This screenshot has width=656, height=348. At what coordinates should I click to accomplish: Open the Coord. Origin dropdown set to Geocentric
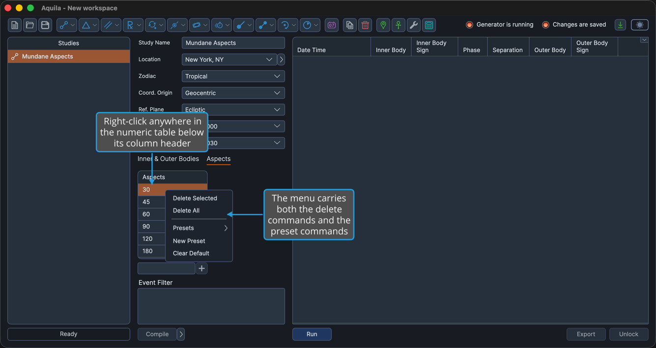tap(233, 93)
